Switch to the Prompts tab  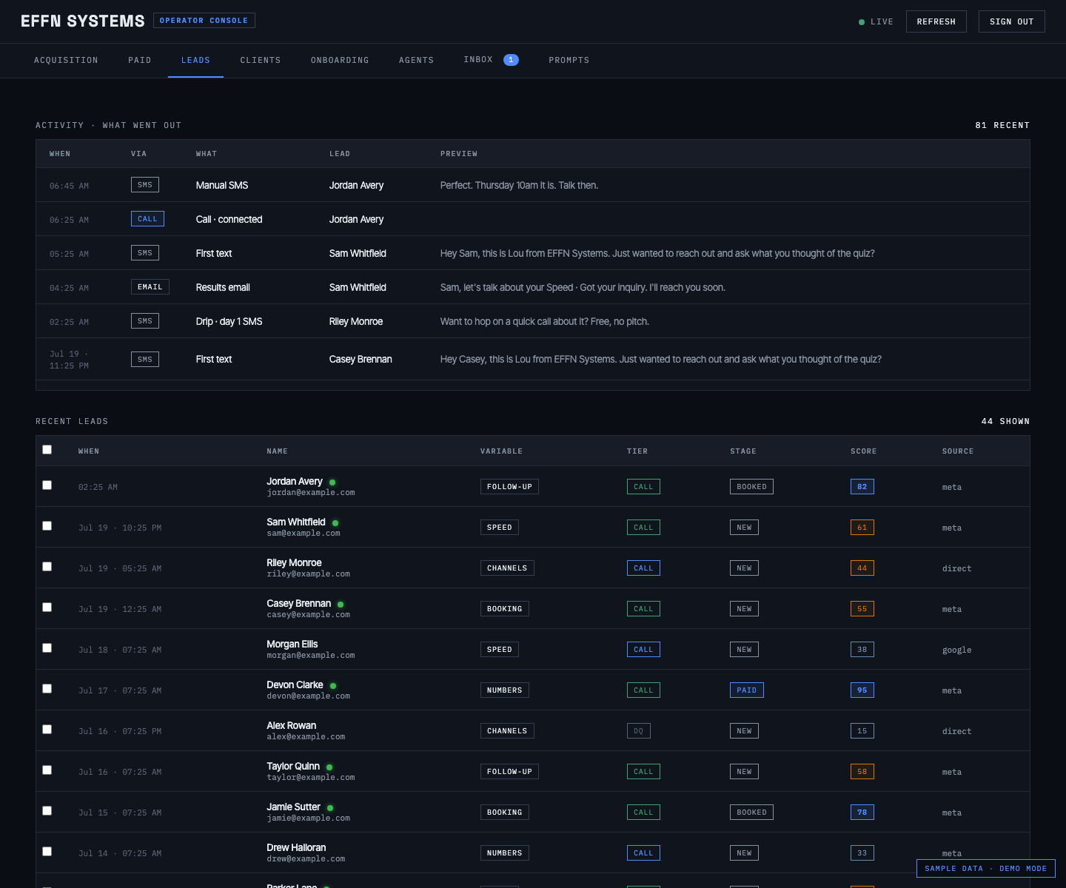tap(569, 60)
